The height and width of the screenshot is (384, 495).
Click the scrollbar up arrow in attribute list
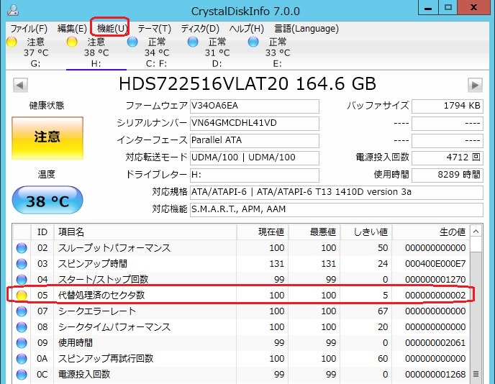pos(476,232)
